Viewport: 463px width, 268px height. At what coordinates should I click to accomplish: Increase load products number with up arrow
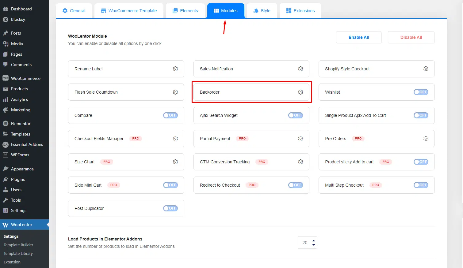(x=313, y=241)
